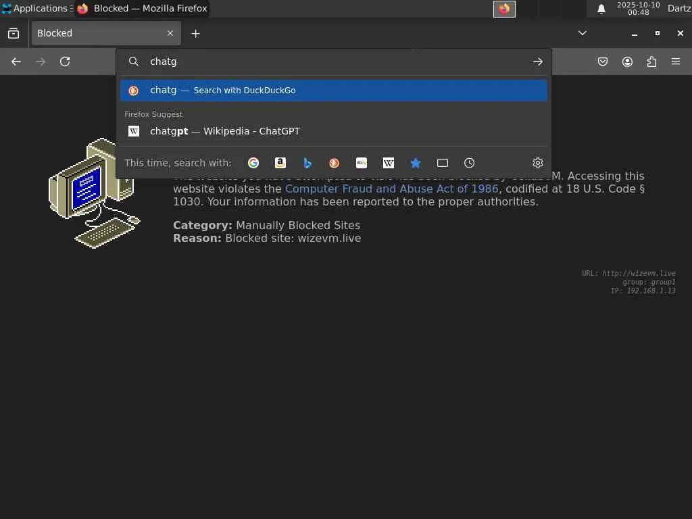This screenshot has width=692, height=519.
Task: Select the Blocked tab
Action: 106,33
